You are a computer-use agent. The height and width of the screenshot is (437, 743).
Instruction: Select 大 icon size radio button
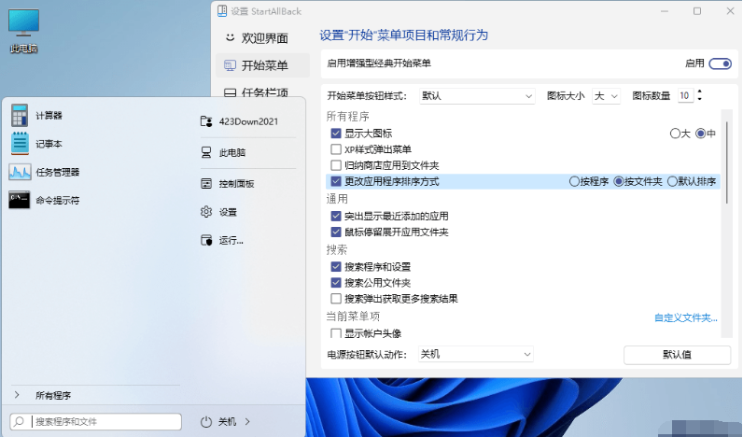click(675, 134)
